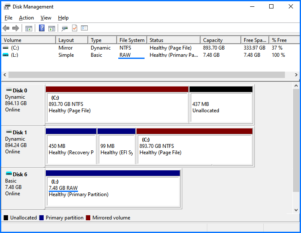Screen dimensions: 301x233
Task: Sort by Free Space column header
Action: pos(255,40)
